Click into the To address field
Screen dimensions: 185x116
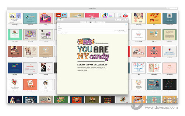92,24
